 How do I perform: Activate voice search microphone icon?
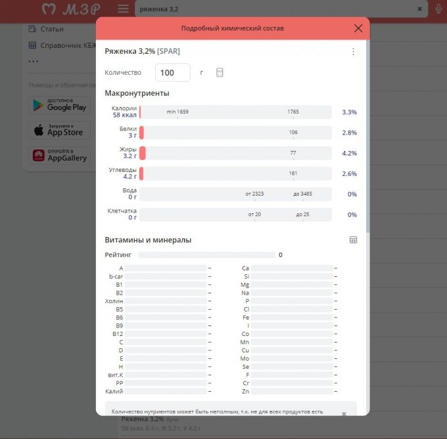pyautogui.click(x=438, y=9)
